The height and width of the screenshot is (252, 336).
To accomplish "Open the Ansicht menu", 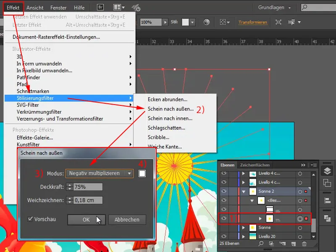I will coord(35,8).
